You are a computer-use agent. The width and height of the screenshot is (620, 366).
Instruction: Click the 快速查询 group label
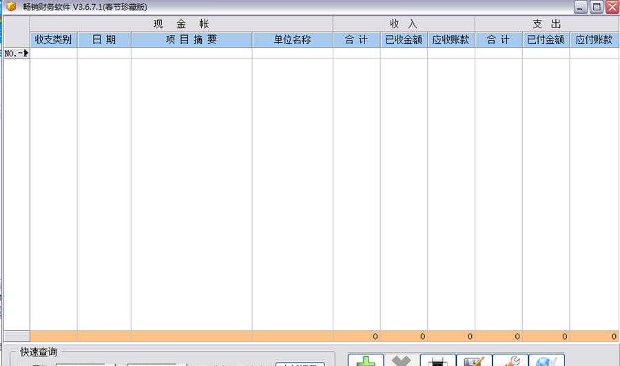tap(39, 352)
